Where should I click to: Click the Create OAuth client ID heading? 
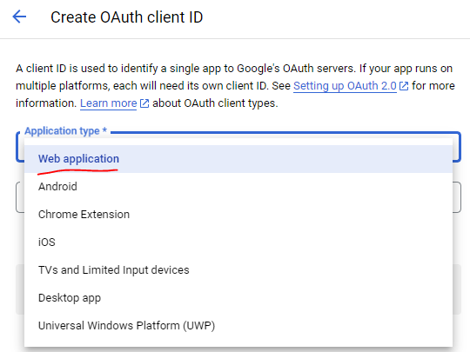click(127, 17)
